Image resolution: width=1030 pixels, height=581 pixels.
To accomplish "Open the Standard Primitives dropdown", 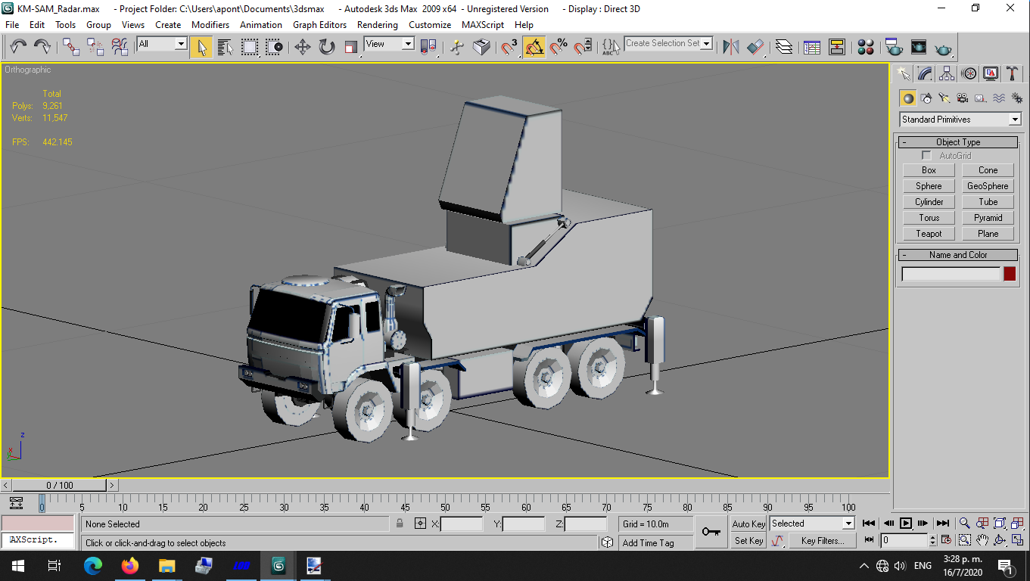I will 960,120.
